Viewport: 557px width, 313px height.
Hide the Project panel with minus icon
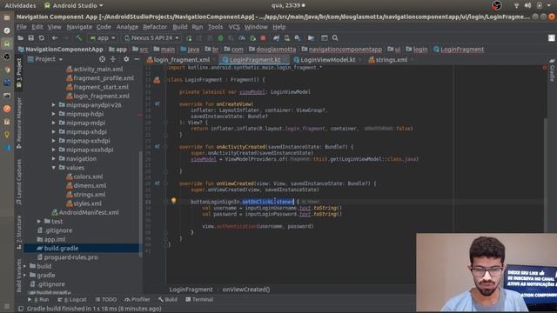click(x=137, y=59)
